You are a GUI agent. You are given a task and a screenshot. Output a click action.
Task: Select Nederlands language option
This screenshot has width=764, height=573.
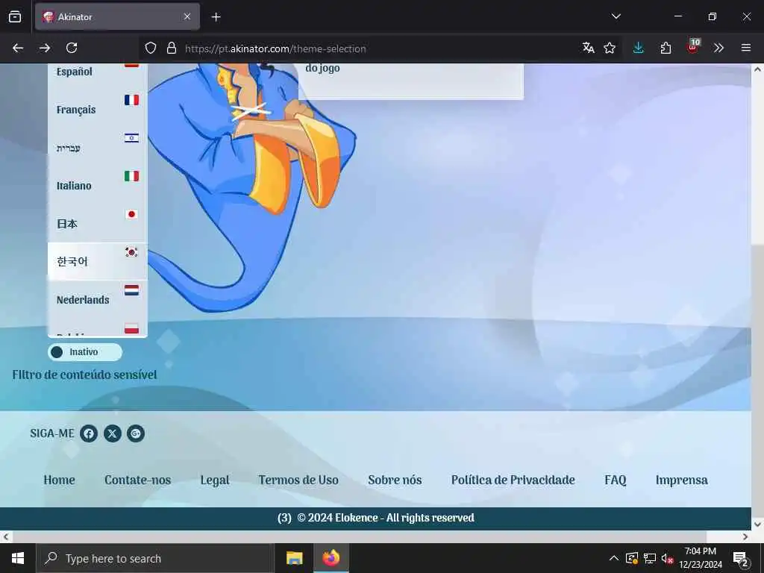[x=98, y=300]
